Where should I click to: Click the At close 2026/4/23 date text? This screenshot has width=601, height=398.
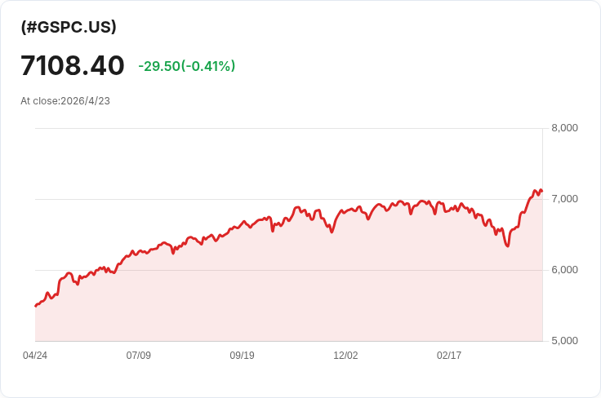(x=65, y=101)
